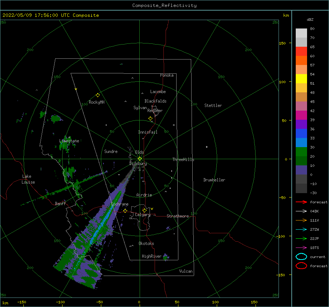Pick the cyan 27ZW arrow legend entry
The image size is (329, 307).
point(301,230)
